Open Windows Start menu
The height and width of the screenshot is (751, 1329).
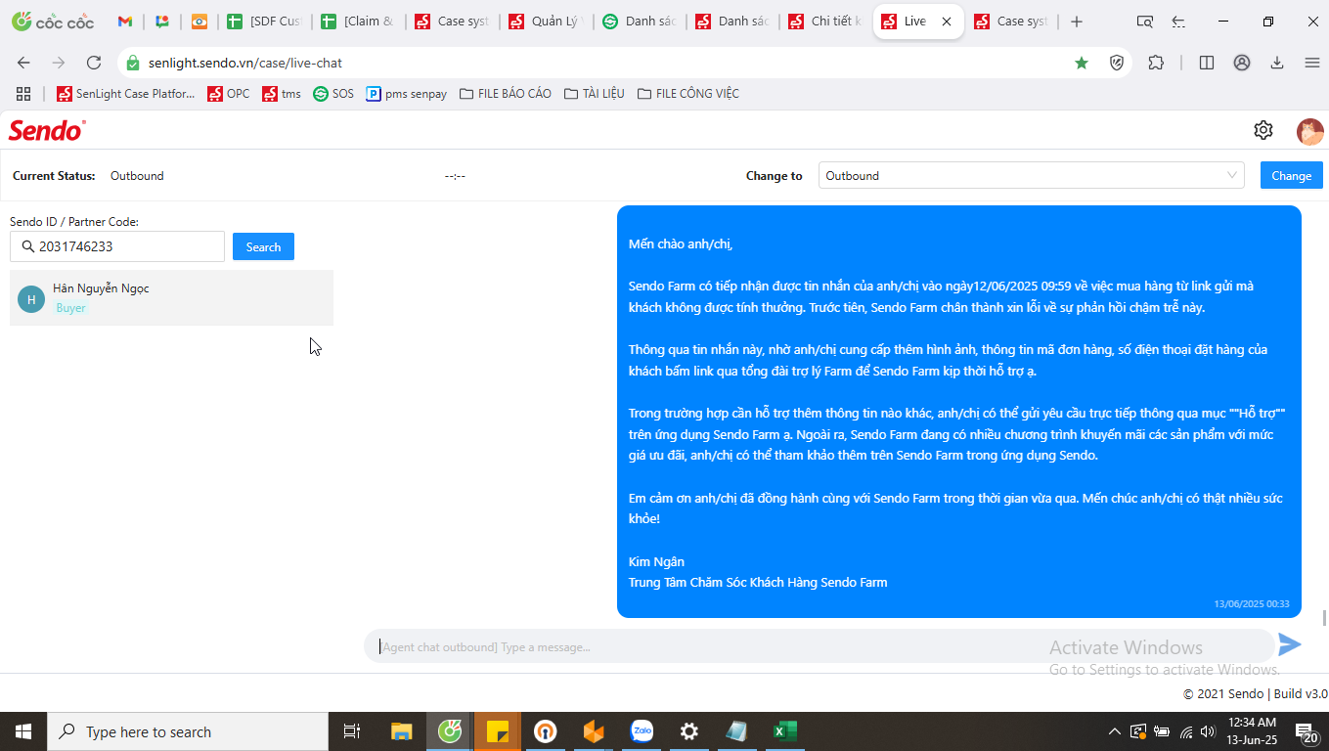tap(23, 731)
